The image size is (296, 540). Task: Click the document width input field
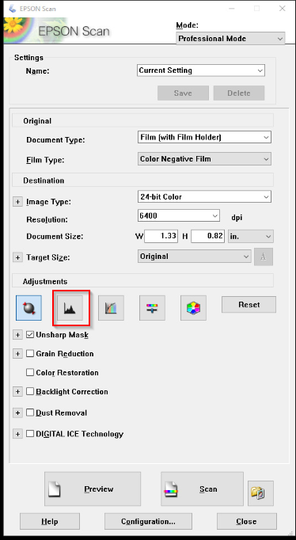(x=161, y=237)
